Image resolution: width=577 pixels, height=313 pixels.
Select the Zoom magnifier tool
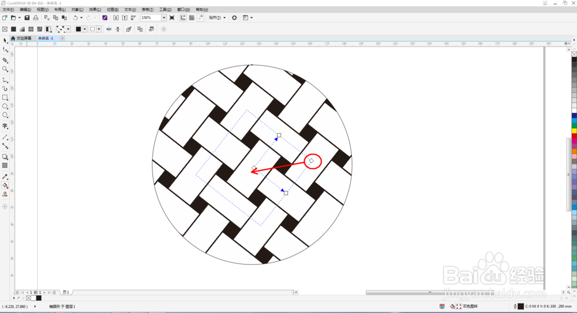[x=5, y=69]
